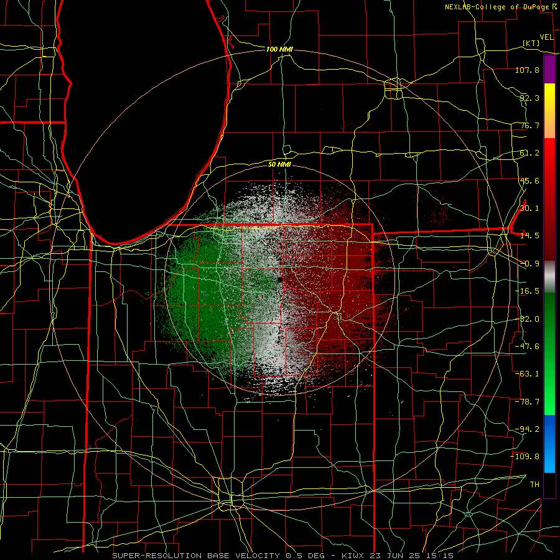Select the -32.0 value on velocity scale
560x560 pixels.
527,319
